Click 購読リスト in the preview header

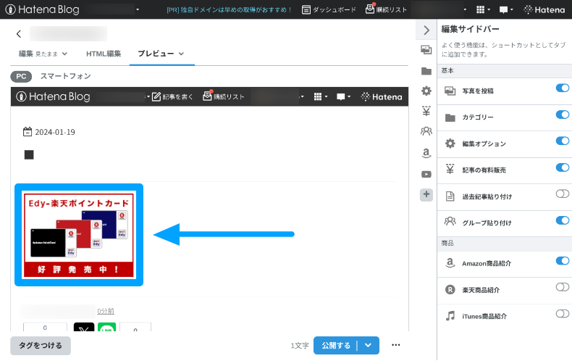point(224,96)
